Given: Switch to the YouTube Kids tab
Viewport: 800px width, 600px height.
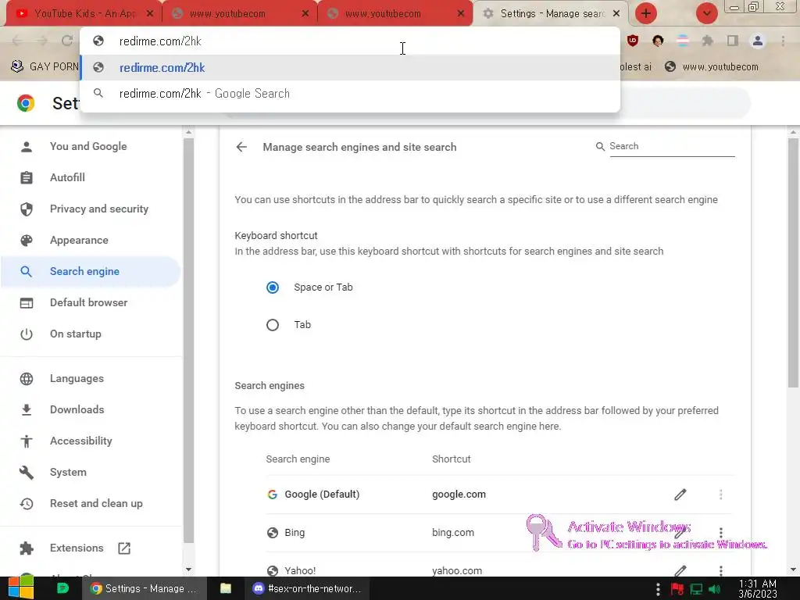Looking at the screenshot, I should pos(84,14).
